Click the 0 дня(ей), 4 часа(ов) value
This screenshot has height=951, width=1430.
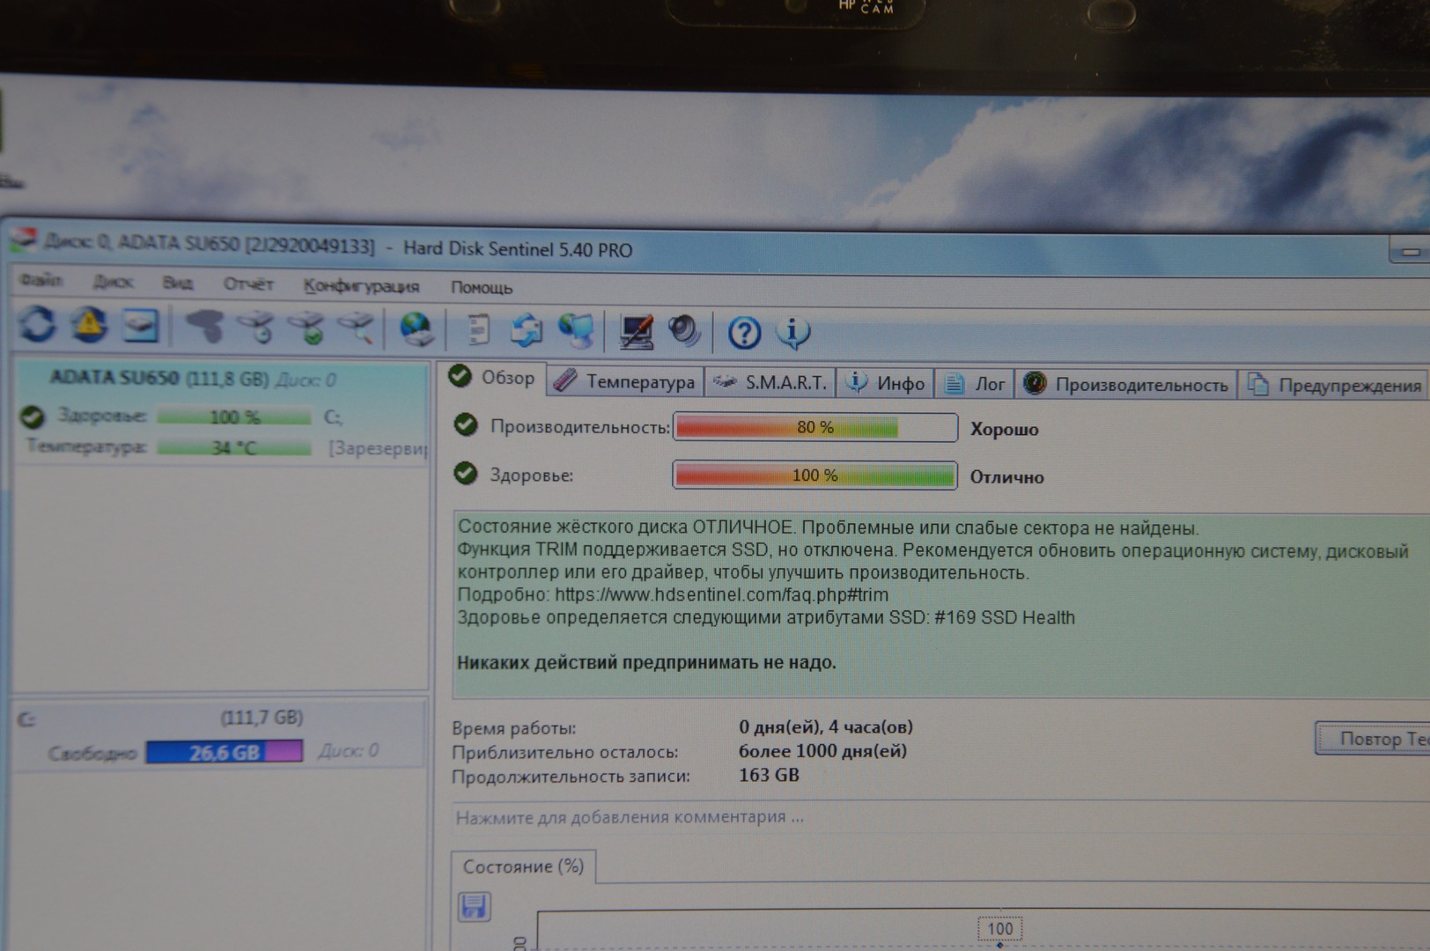point(825,727)
